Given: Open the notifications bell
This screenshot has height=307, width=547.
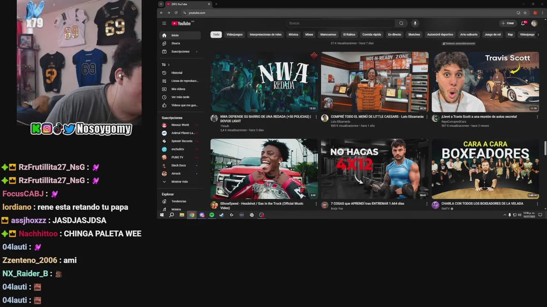Looking at the screenshot, I should click(523, 23).
